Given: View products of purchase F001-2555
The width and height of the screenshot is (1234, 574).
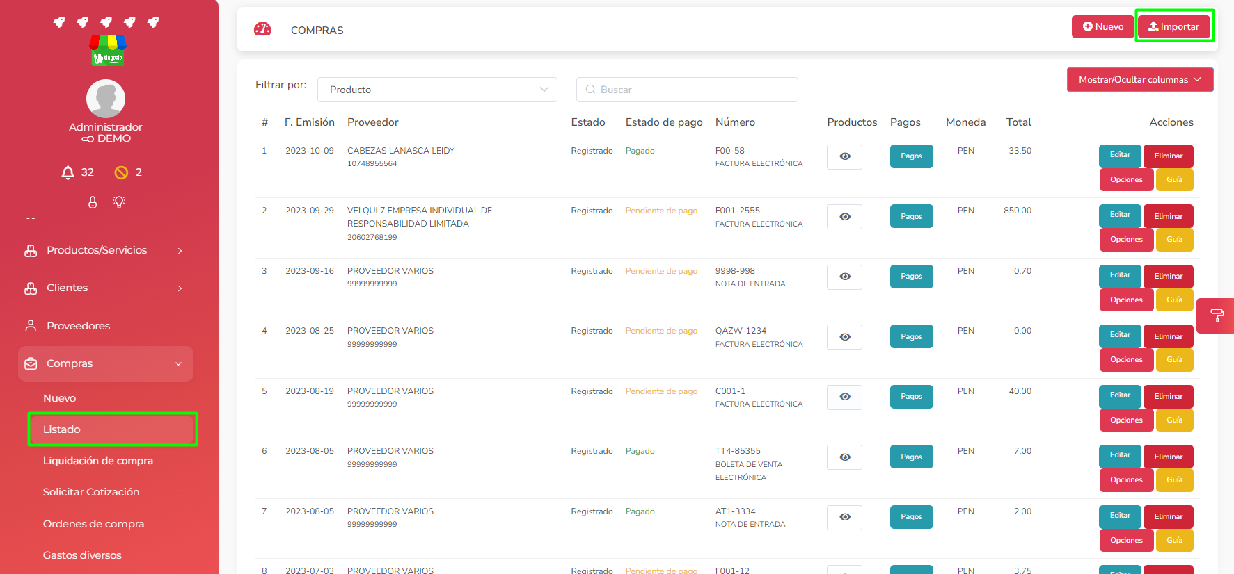Looking at the screenshot, I should point(844,217).
